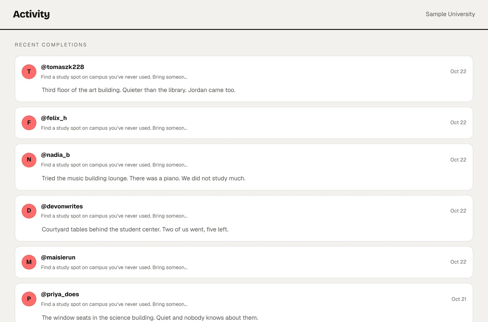
Task: Click the challenge text in priya_does's card
Action: click(114, 304)
